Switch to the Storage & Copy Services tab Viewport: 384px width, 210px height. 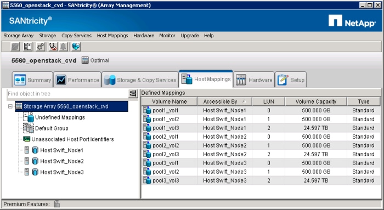click(x=140, y=80)
